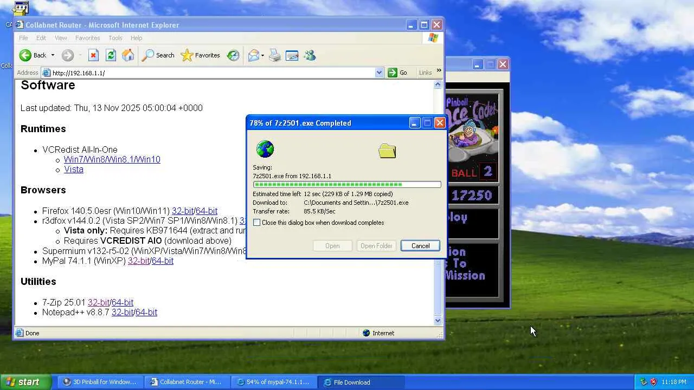Viewport: 694px width, 390px height.
Task: Switch to Collabnet Router taskbar button
Action: click(188, 382)
